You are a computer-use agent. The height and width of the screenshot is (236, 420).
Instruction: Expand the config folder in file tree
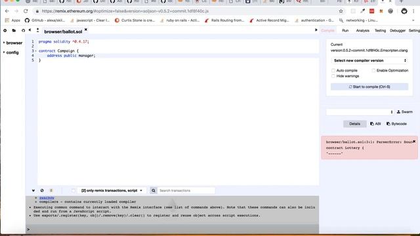coord(11,52)
